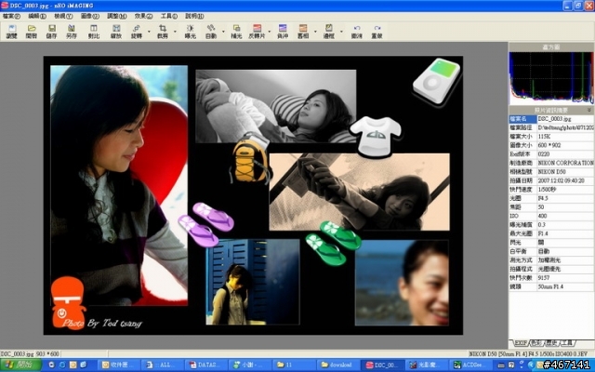Open the 效果 (Effects) menu
The image size is (595, 372).
coord(143,16)
